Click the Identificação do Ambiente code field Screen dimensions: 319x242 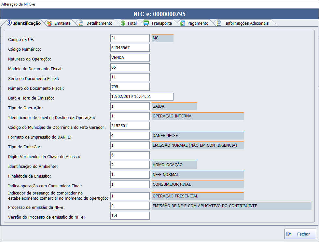(130, 165)
